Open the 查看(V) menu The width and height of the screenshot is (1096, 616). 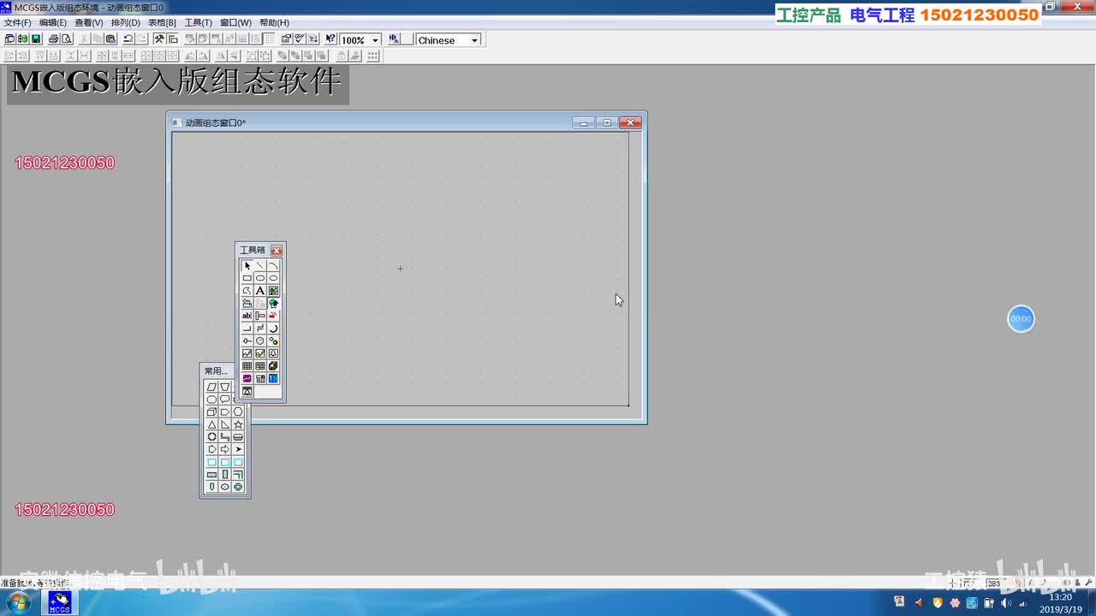[89, 22]
